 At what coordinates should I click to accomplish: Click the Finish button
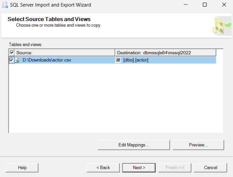pyautogui.click(x=174, y=168)
